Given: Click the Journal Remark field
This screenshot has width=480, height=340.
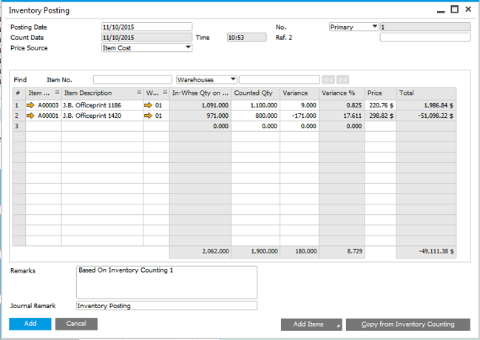Looking at the screenshot, I should [x=167, y=306].
